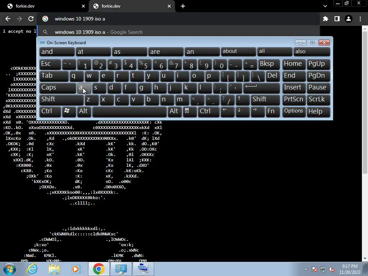Screen dimensions: 368x276
Task: Open a new tab with plus button
Action: (x=183, y=6)
